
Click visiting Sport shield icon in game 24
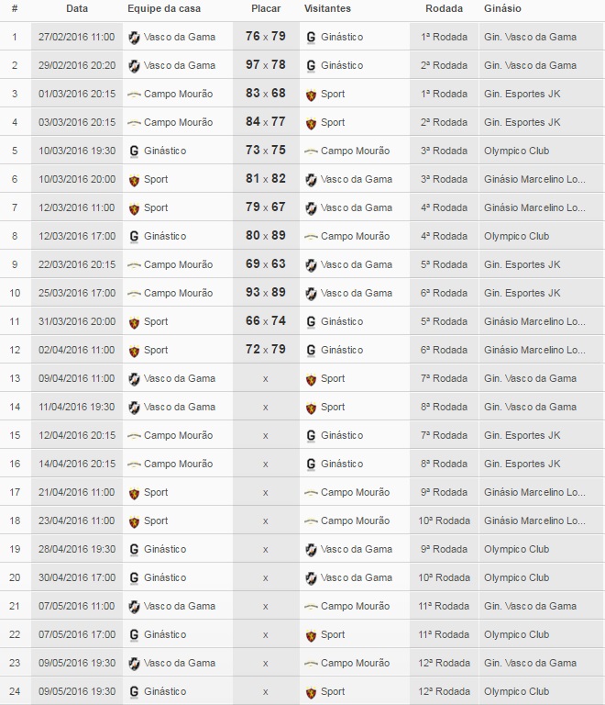pyautogui.click(x=312, y=692)
